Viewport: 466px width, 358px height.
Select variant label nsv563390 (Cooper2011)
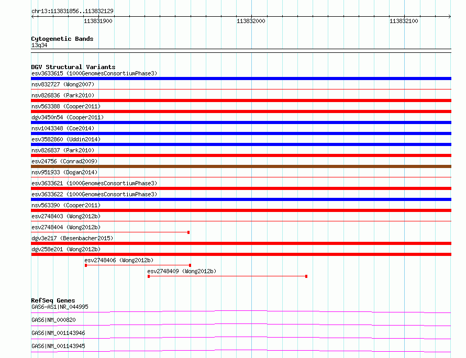tap(66, 205)
